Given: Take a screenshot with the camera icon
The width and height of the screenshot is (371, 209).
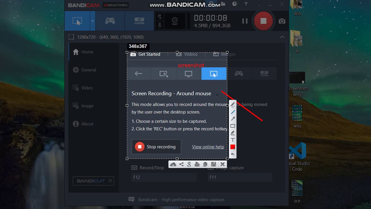Looking at the screenshot, I should pos(282,21).
